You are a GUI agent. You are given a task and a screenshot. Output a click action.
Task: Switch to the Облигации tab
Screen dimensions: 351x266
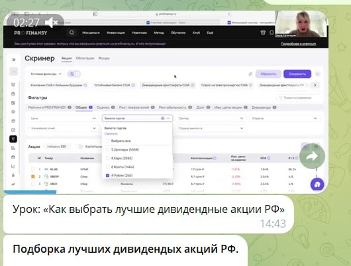pos(85,58)
